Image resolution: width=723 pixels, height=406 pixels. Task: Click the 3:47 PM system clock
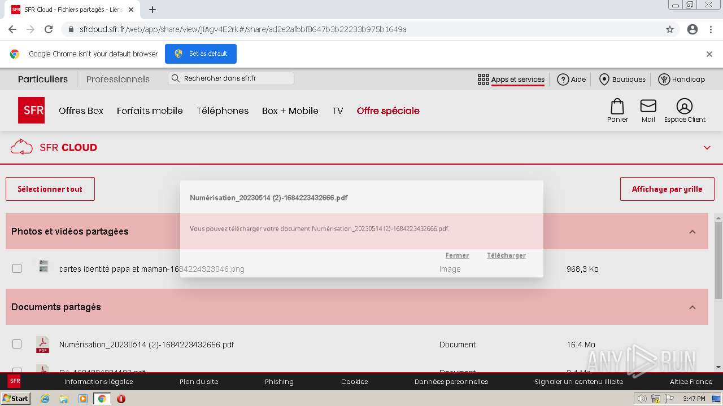pos(694,399)
